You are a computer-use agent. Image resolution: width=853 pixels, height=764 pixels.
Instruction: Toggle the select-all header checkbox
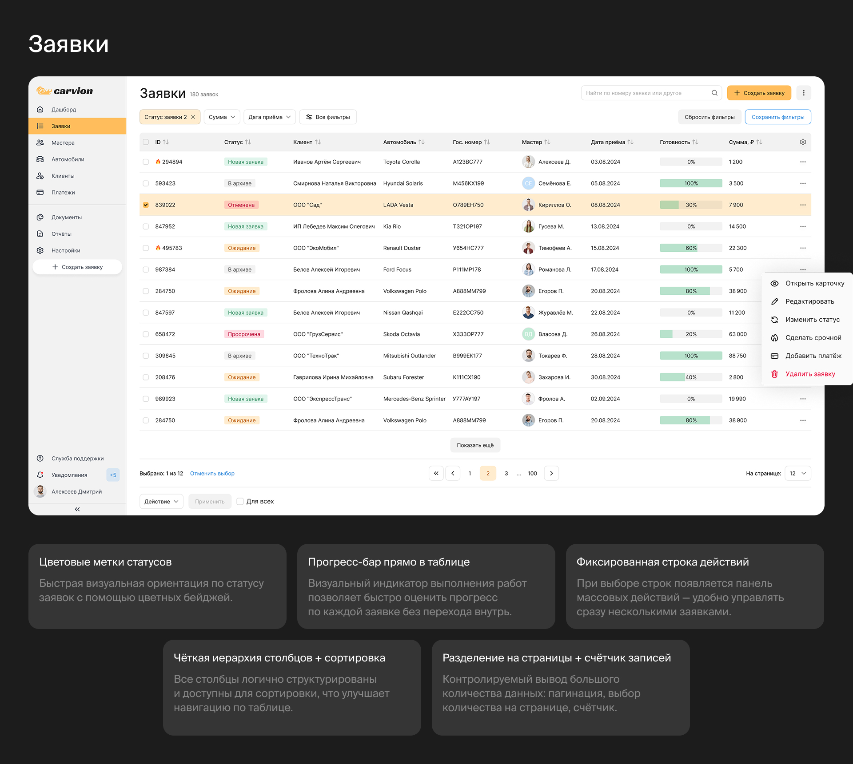click(x=146, y=142)
